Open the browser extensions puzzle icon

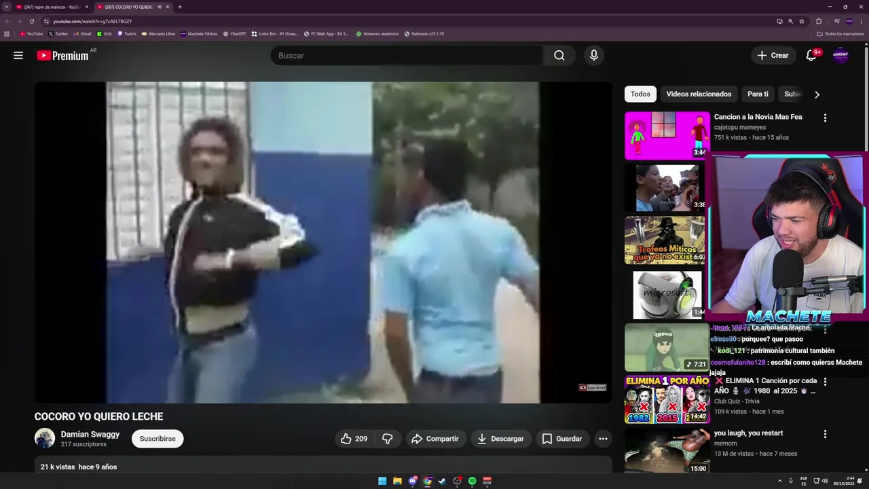pos(819,21)
